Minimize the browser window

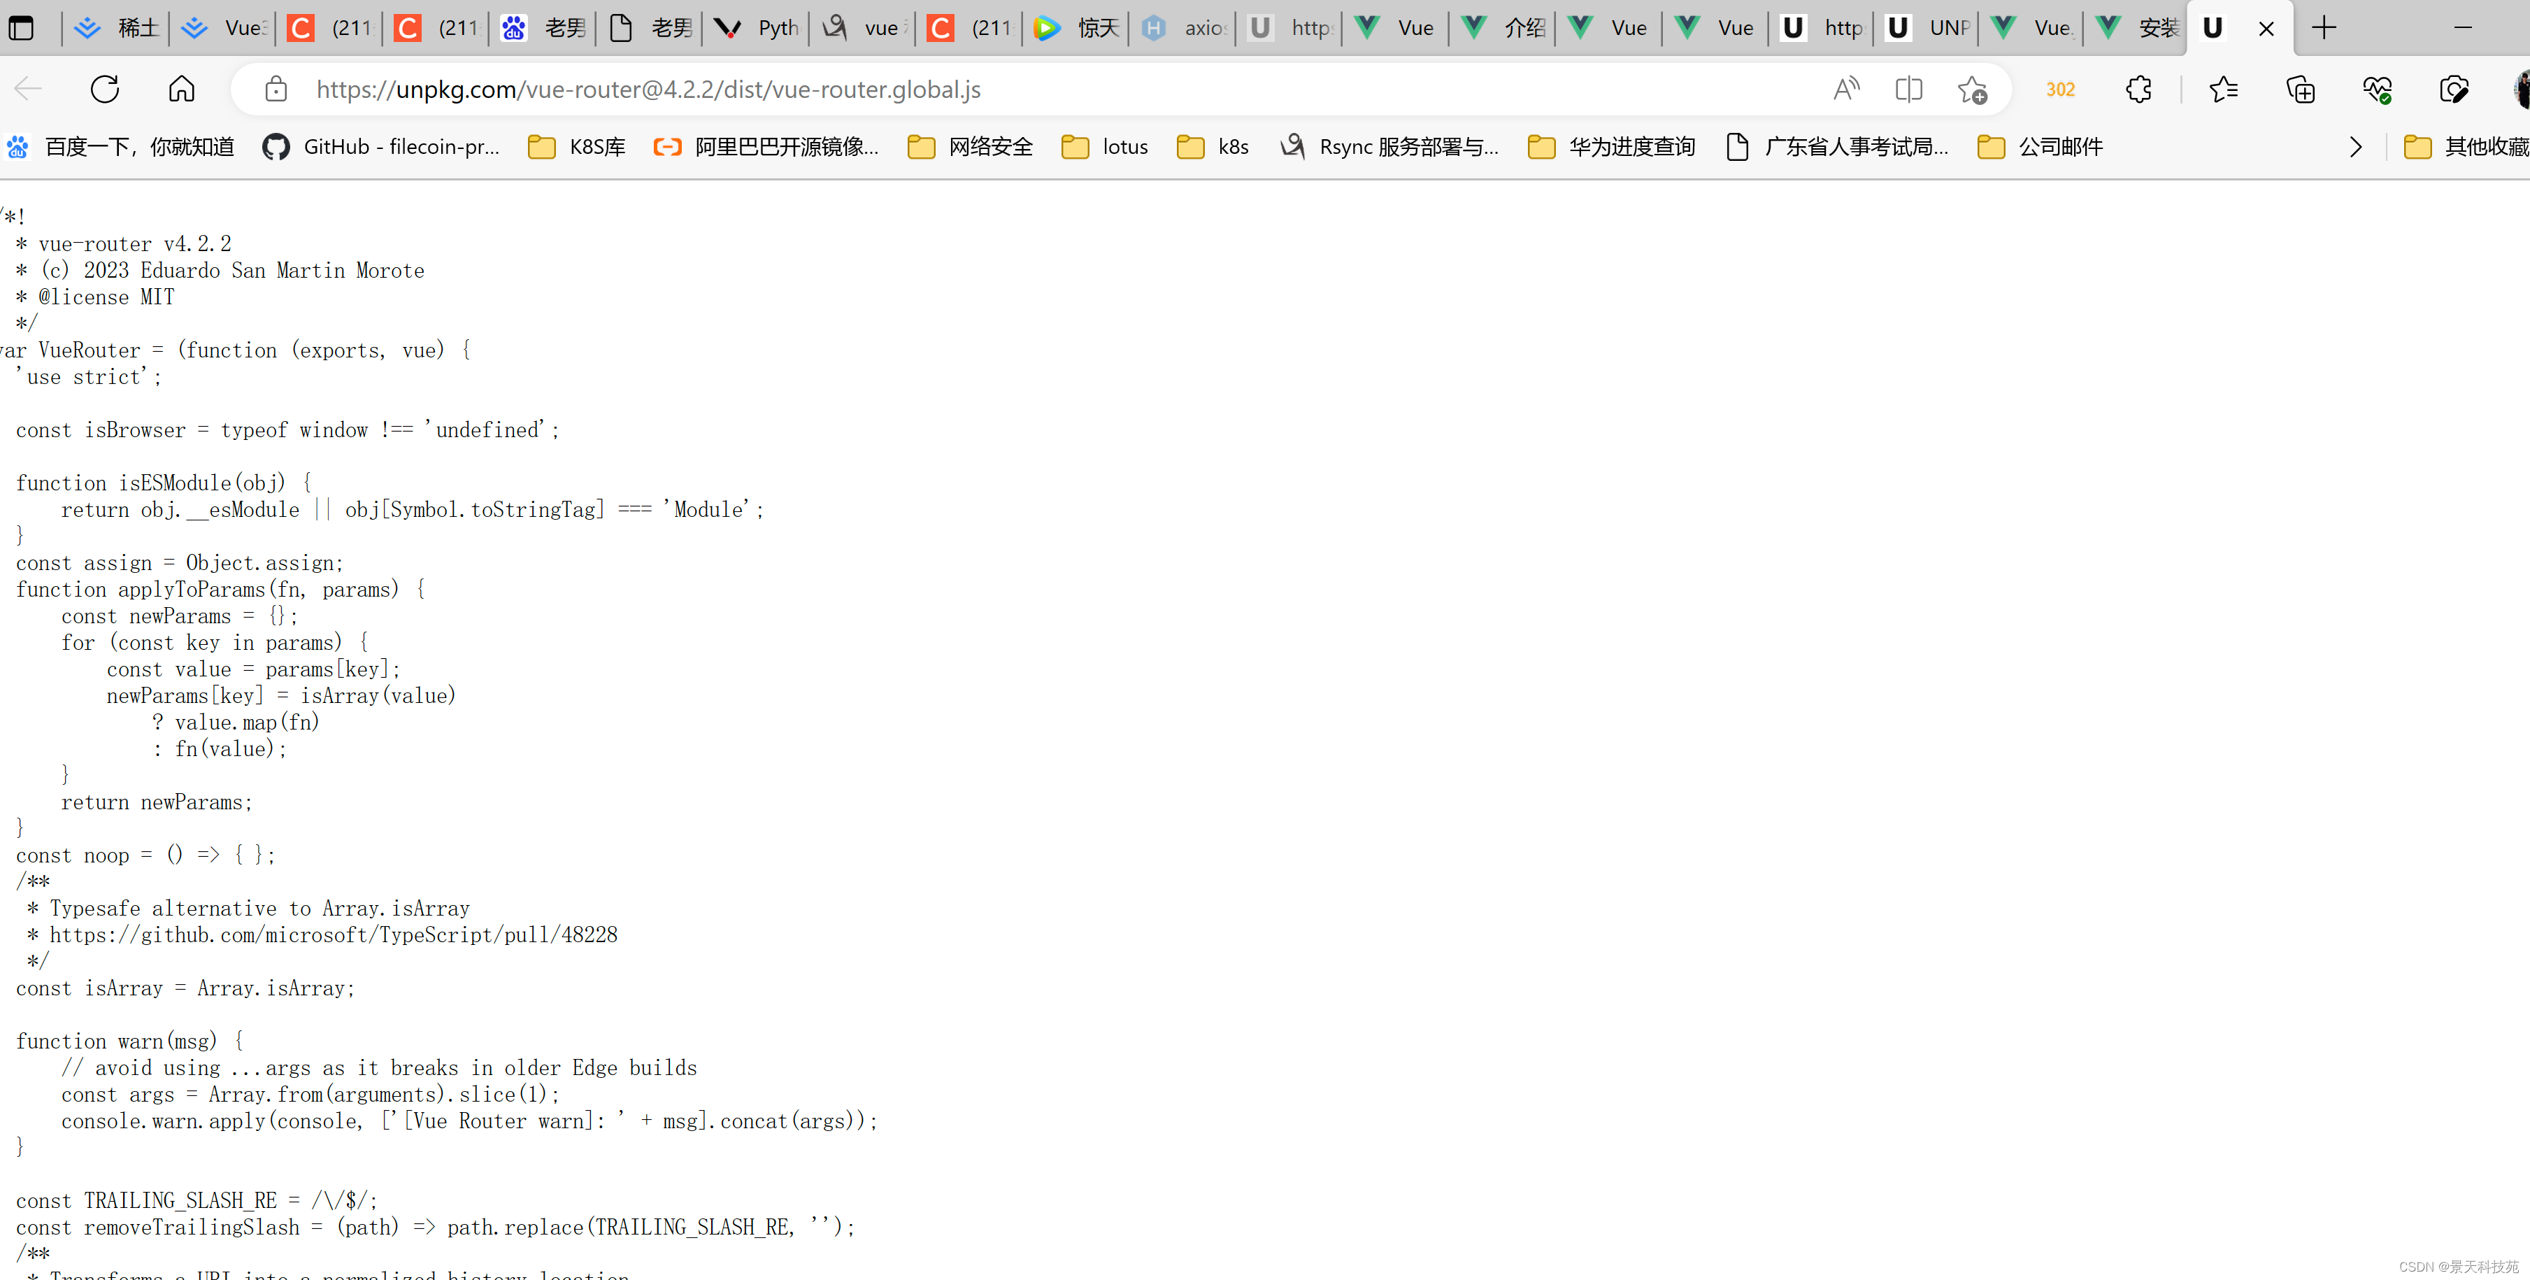point(2462,27)
